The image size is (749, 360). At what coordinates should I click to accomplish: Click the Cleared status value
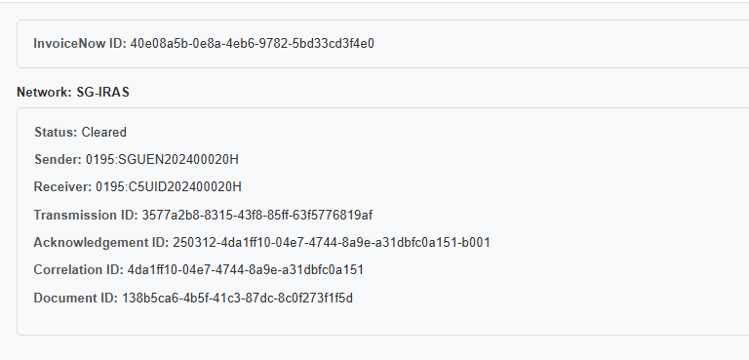(103, 132)
